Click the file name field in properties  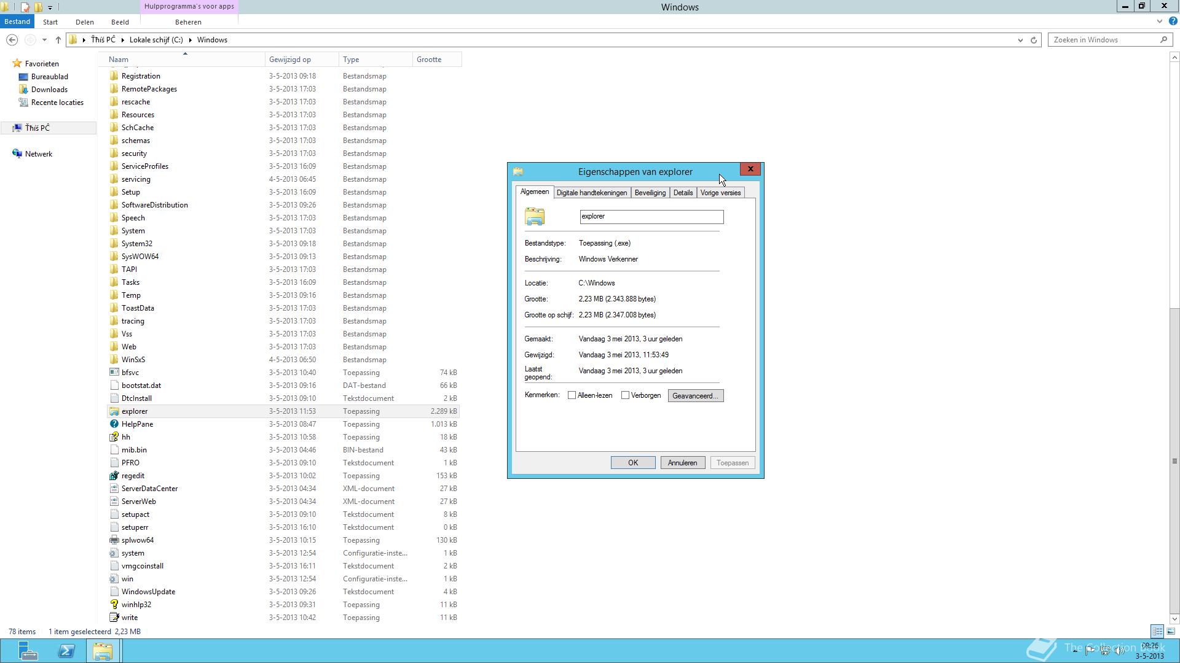point(651,217)
